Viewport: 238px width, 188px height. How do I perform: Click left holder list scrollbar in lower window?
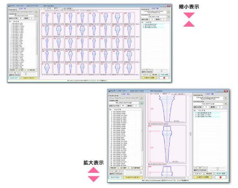tap(142, 137)
